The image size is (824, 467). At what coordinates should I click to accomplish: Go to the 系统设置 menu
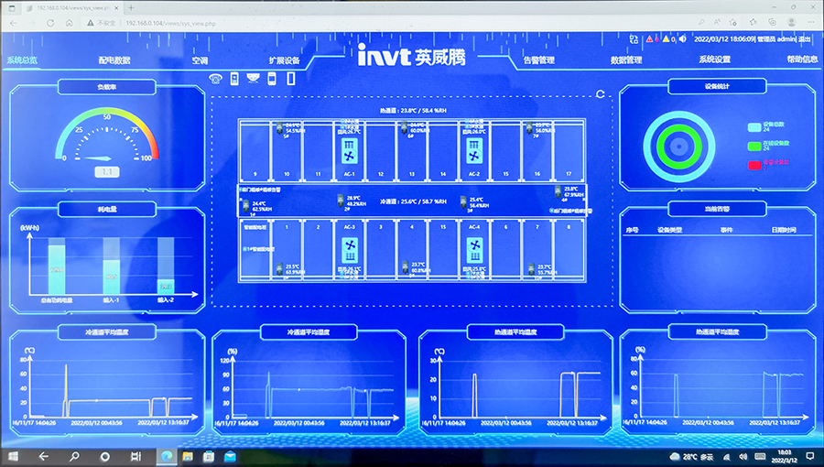pyautogui.click(x=714, y=60)
